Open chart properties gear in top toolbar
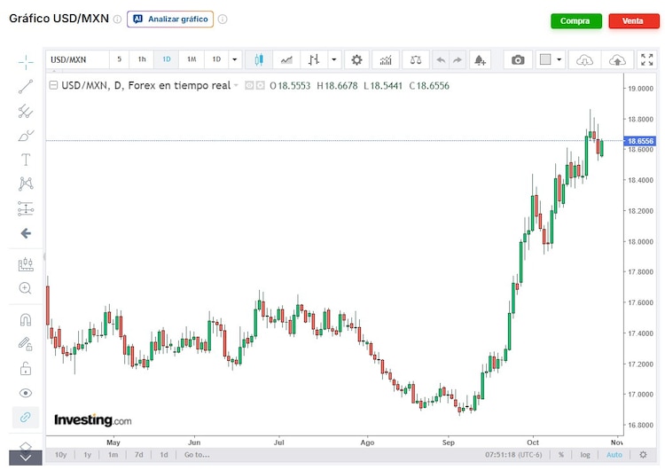Screen dimensions: 665x470 point(356,59)
